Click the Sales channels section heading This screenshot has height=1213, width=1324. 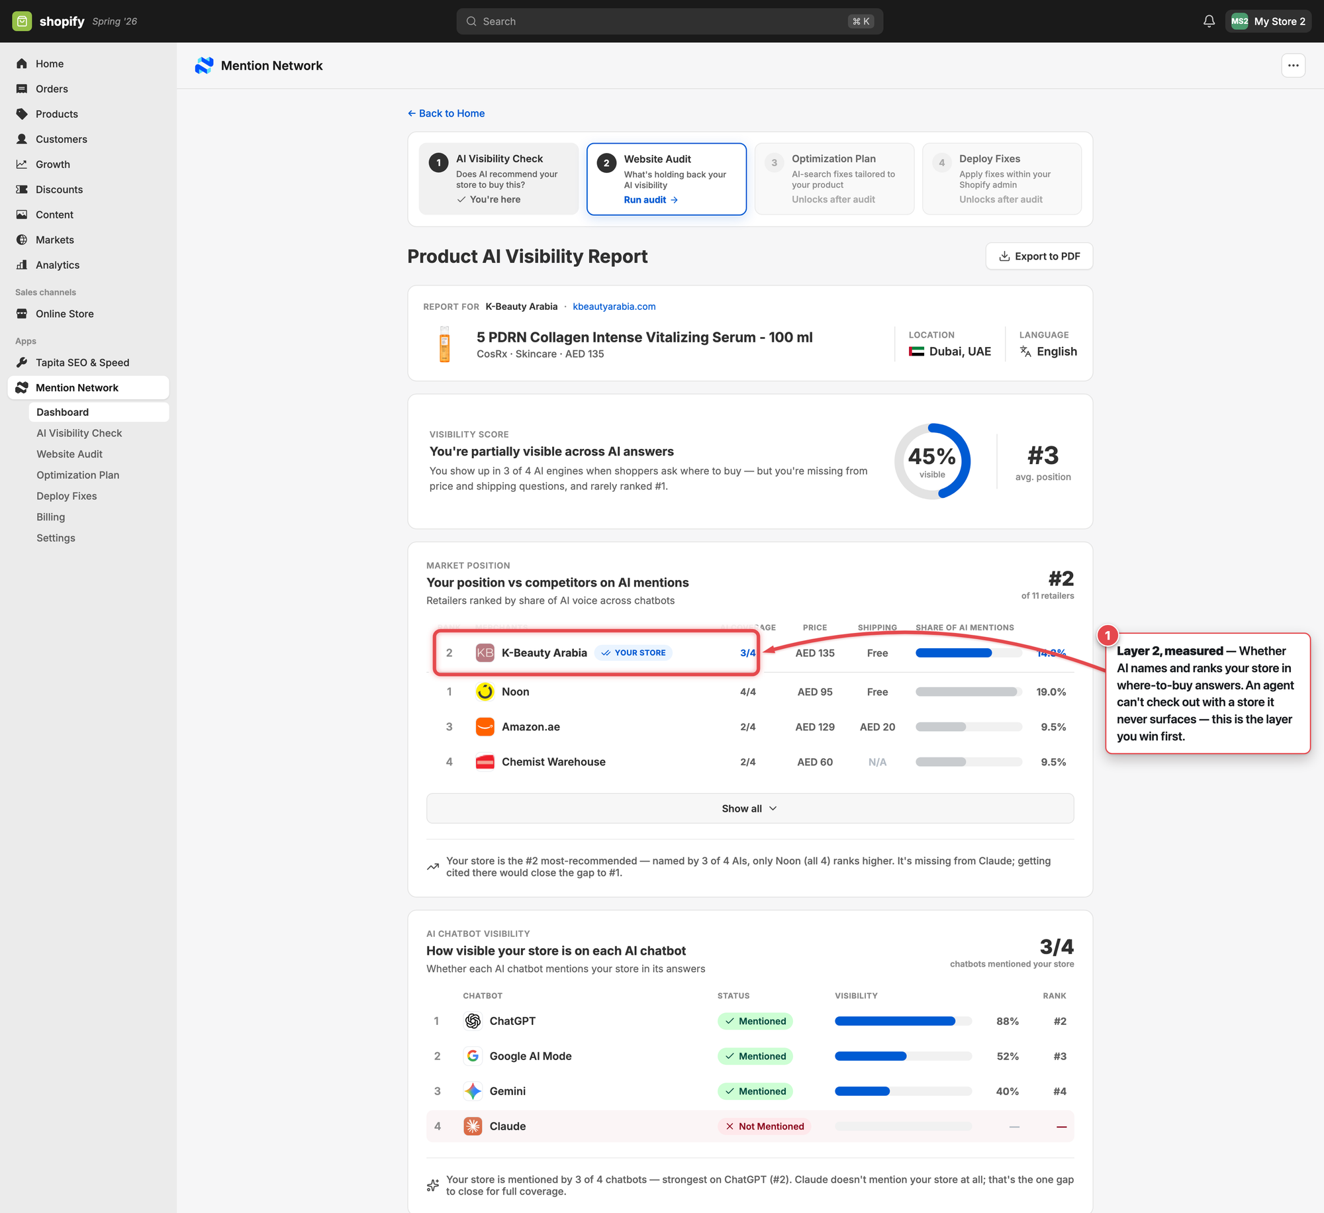click(x=46, y=292)
